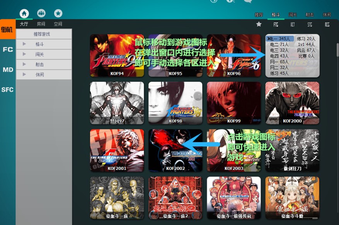Pick zone 练习 20人 in popup
This screenshot has width=339, height=225.
tap(306, 39)
